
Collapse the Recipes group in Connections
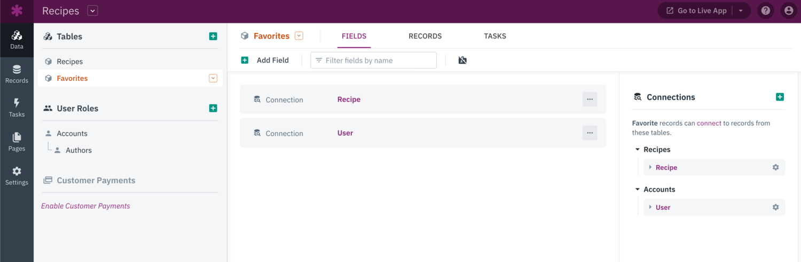point(638,150)
